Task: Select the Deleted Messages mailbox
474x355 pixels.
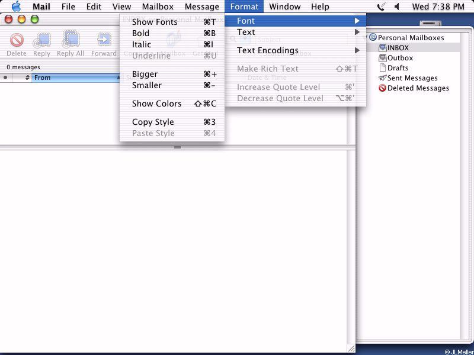Action: (x=412, y=88)
